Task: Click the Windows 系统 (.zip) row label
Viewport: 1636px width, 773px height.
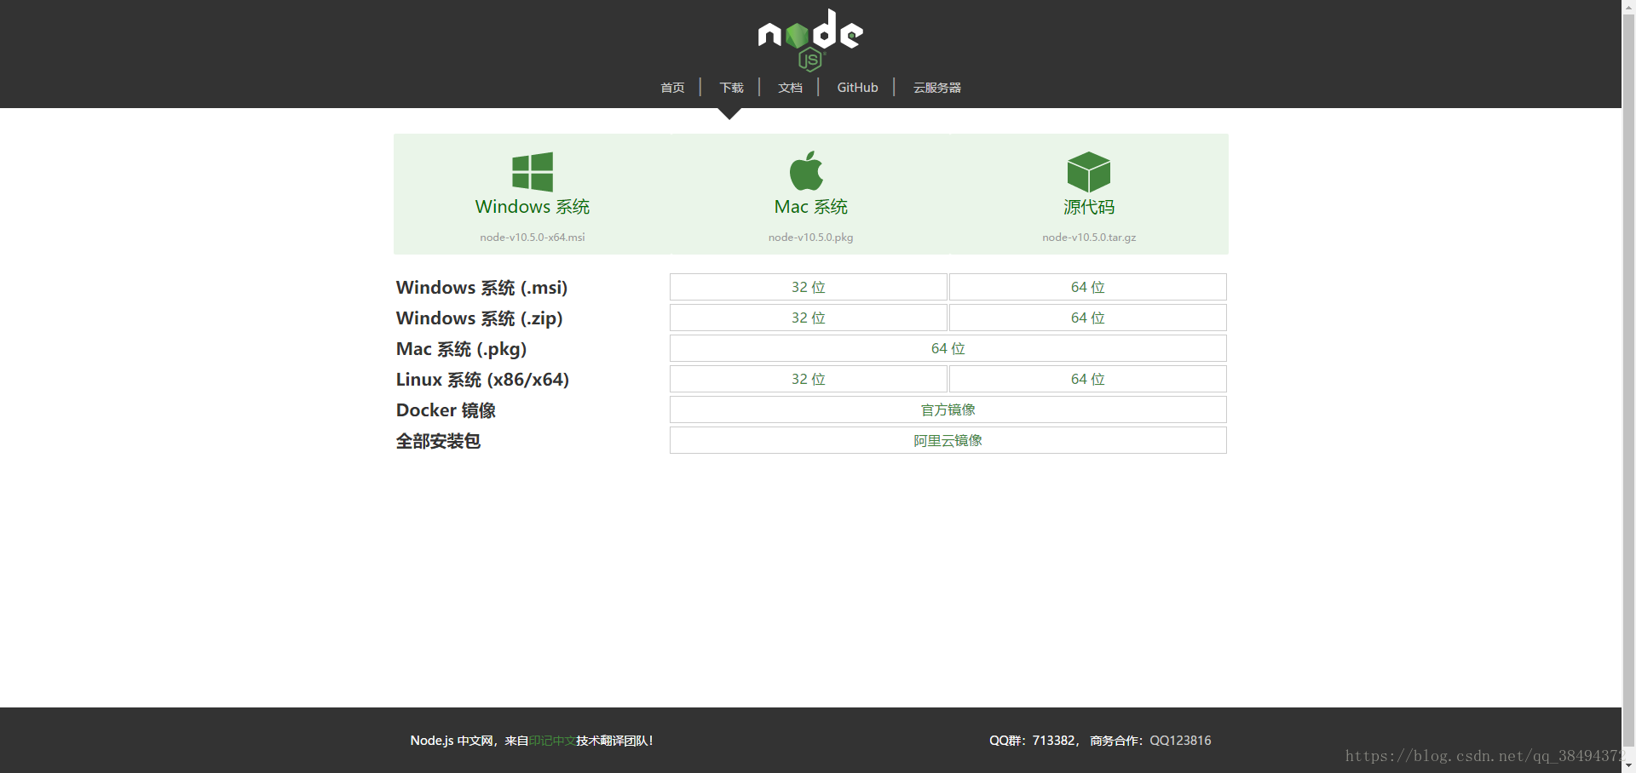Action: pos(479,318)
